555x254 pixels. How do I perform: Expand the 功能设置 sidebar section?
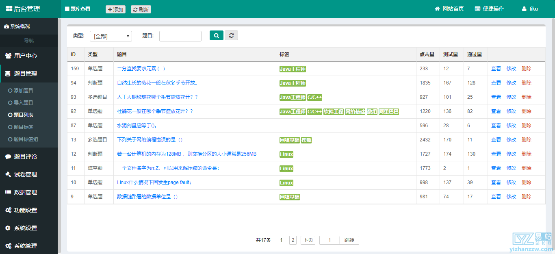click(26, 210)
